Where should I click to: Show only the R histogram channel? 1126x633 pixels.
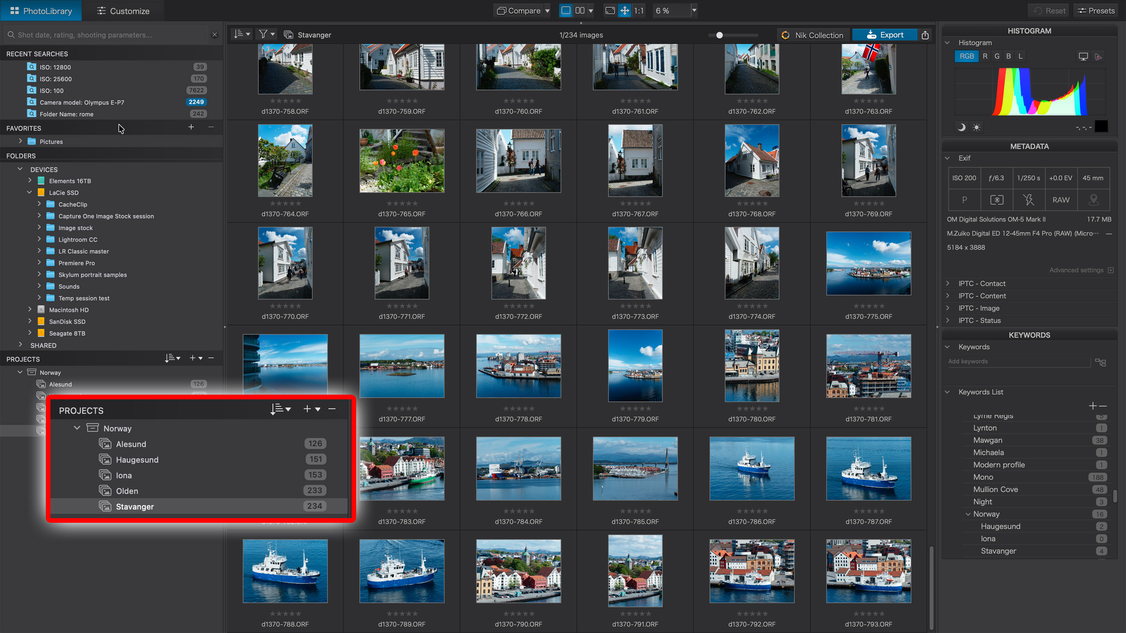[x=984, y=56]
